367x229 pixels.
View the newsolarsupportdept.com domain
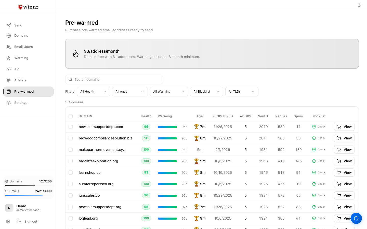click(x=344, y=127)
